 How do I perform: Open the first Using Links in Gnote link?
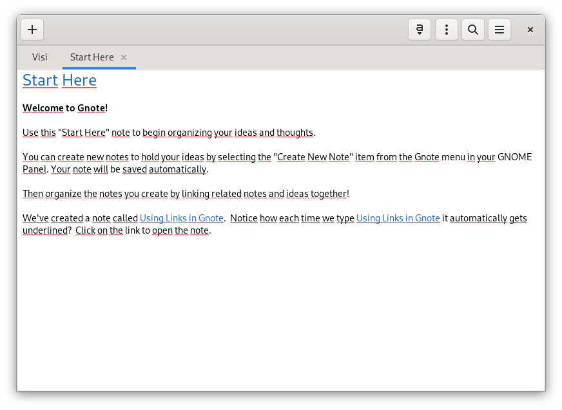[181, 218]
